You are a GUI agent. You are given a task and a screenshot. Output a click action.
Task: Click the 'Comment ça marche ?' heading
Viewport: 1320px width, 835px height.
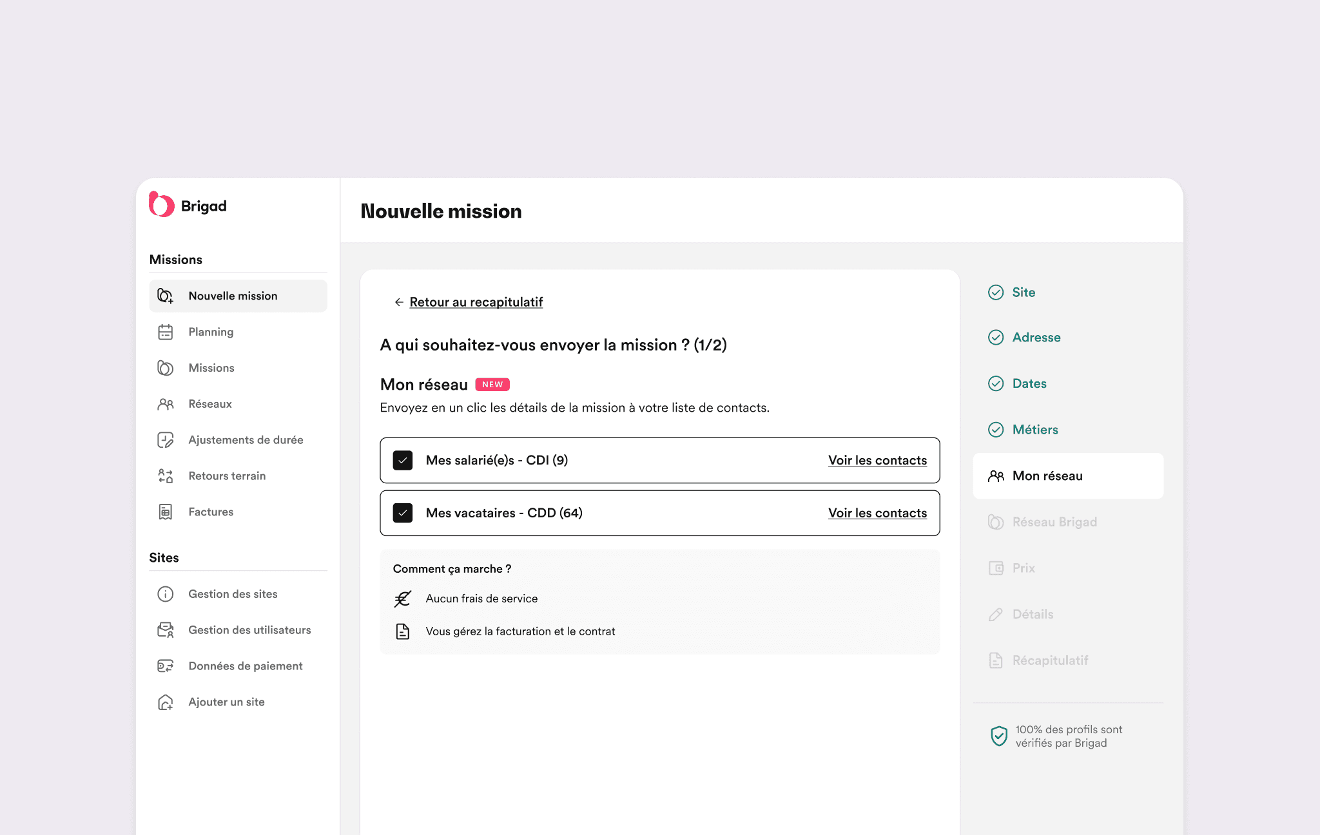tap(452, 569)
